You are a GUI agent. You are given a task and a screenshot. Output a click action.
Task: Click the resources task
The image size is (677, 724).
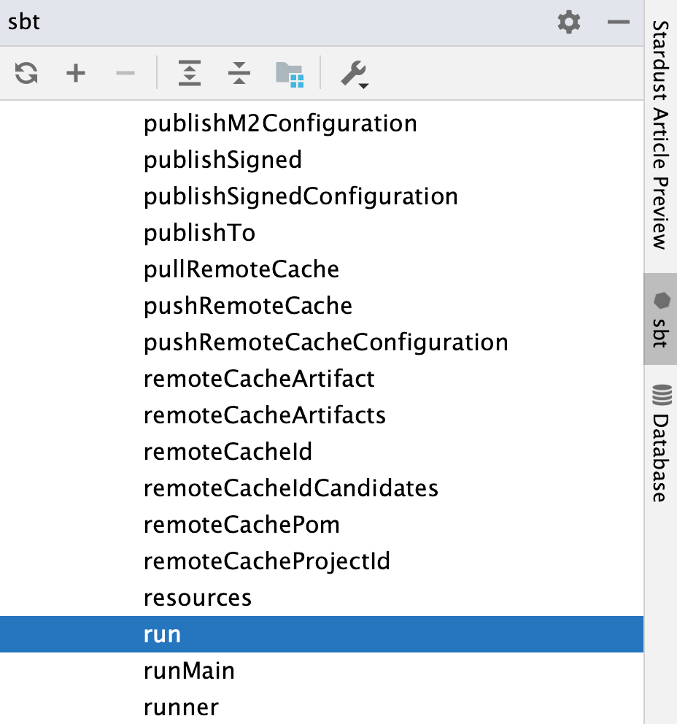tap(197, 598)
